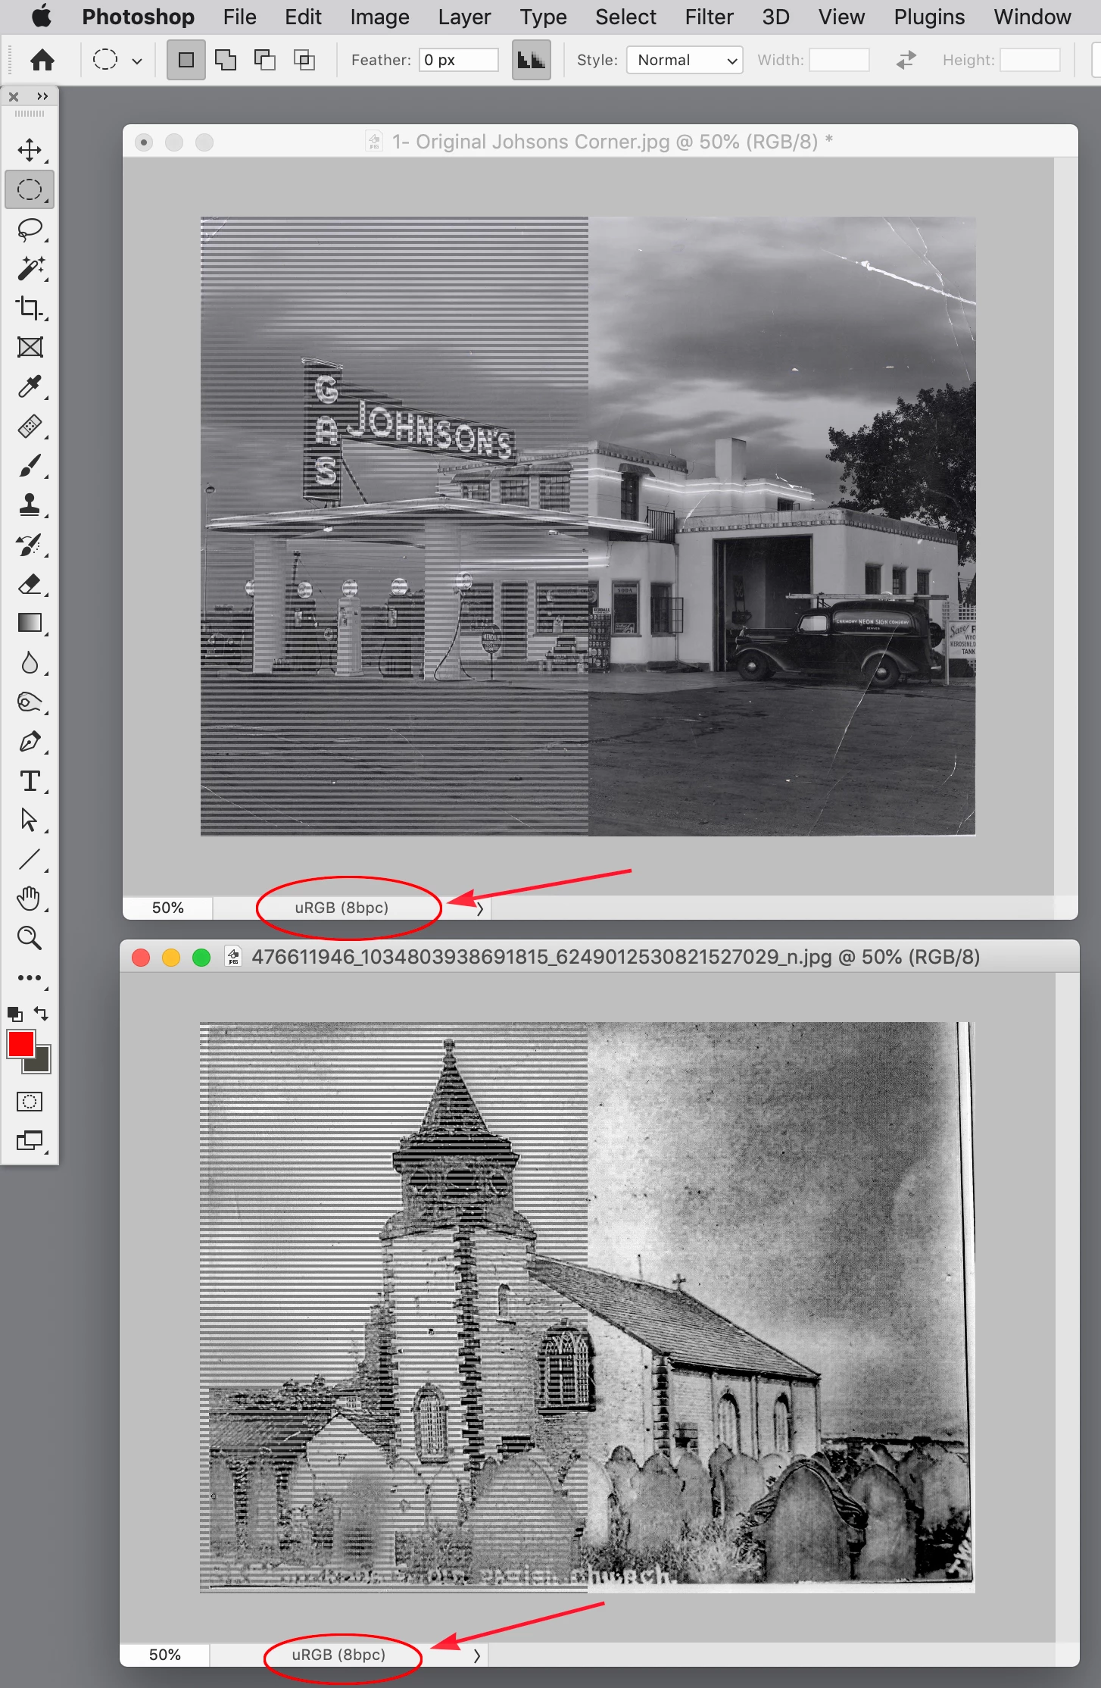Viewport: 1101px width, 1688px height.
Task: Open the Edit Toolbar ellipsis
Action: (x=30, y=977)
